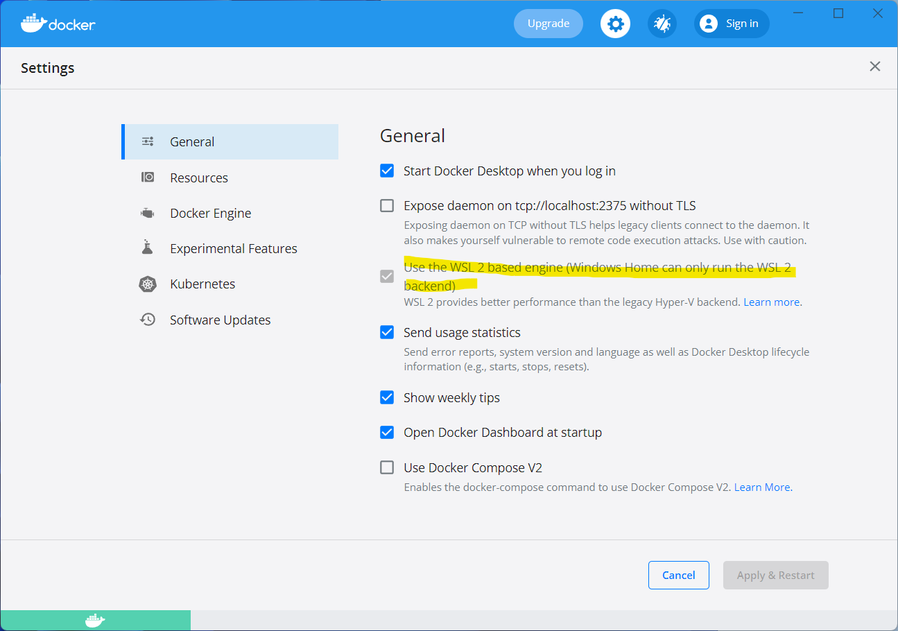This screenshot has height=631, width=898.
Task: Disable Send usage statistics
Action: (386, 332)
